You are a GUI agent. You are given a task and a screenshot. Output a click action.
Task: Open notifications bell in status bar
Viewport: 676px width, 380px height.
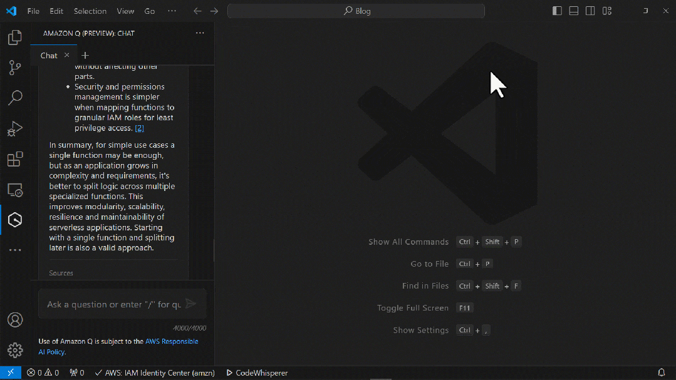pos(662,372)
